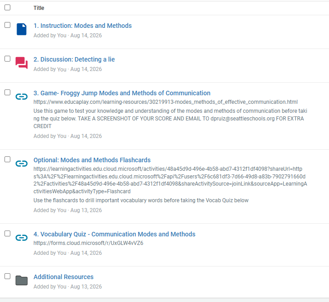
Task: Click the link icon beside Froggy Jump game
Action: (22, 97)
